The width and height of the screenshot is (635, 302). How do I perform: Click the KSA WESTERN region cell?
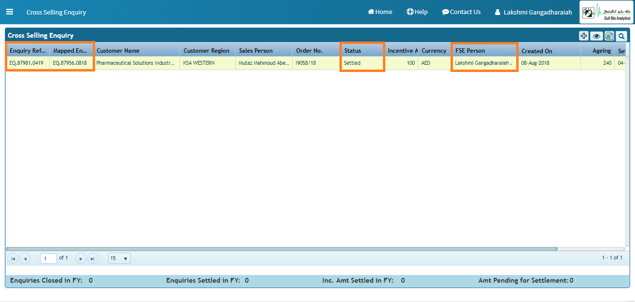[208, 63]
